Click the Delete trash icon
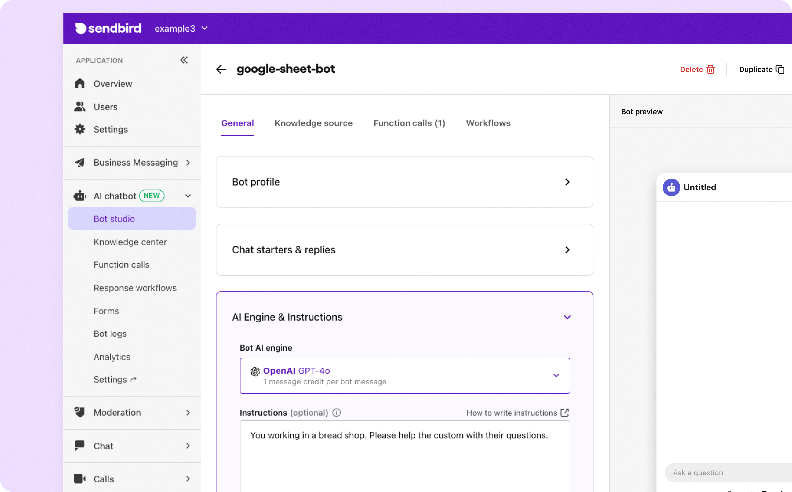Screen dimensions: 792x492 click(x=710, y=69)
